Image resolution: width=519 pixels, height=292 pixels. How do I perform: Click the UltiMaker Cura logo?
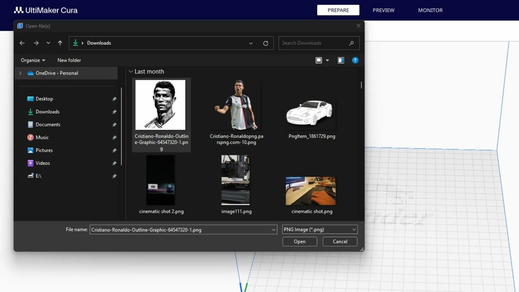pos(46,10)
